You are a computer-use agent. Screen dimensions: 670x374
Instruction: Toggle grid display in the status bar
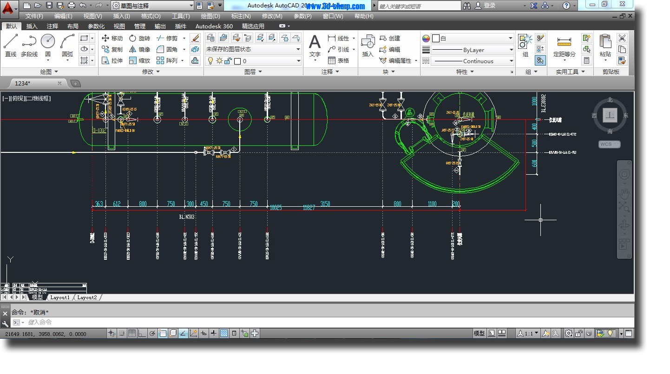point(131,333)
